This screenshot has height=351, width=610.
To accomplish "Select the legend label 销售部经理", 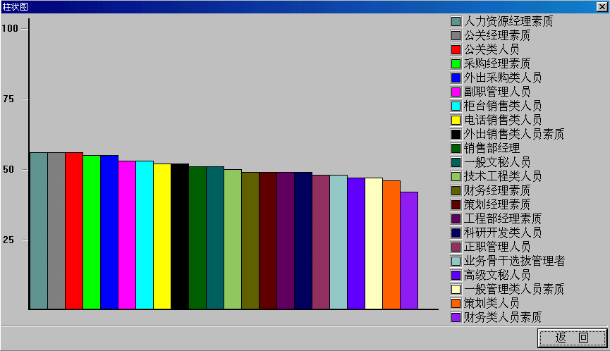I will (492, 148).
